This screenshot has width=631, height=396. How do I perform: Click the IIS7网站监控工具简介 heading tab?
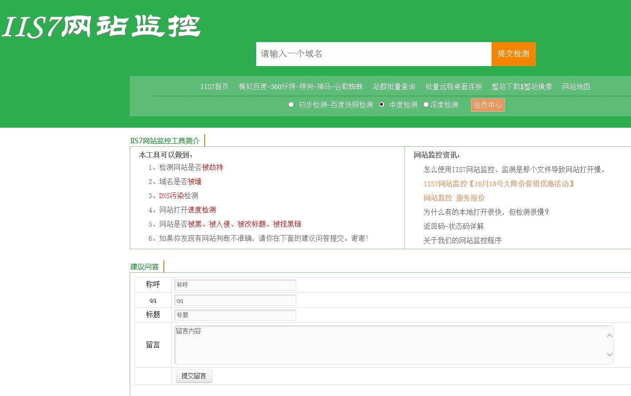165,141
